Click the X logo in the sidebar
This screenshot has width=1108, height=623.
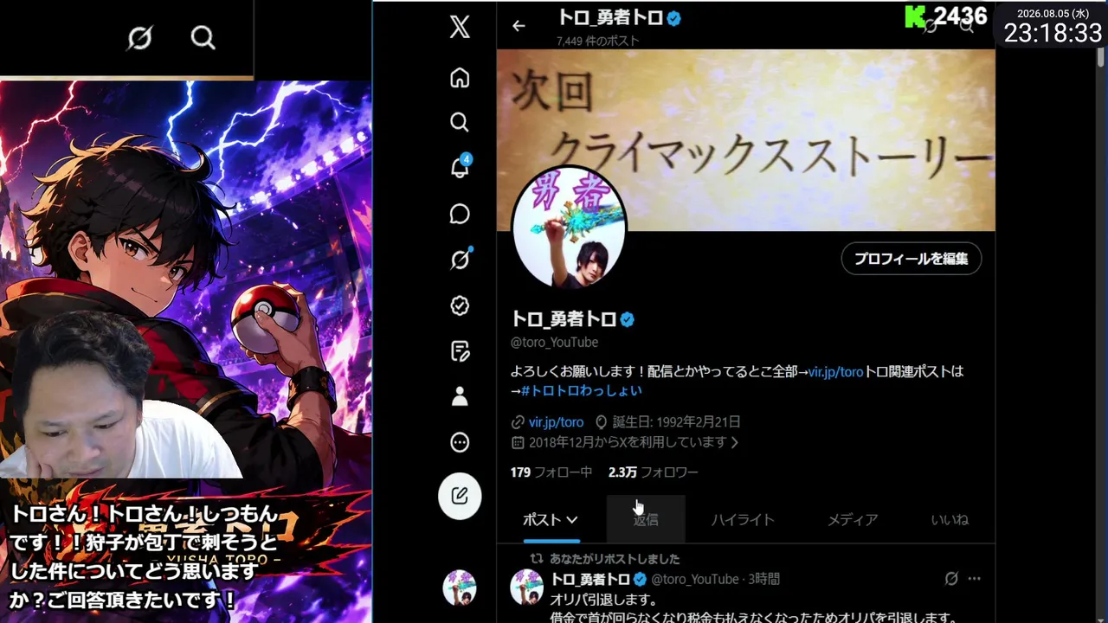[460, 27]
